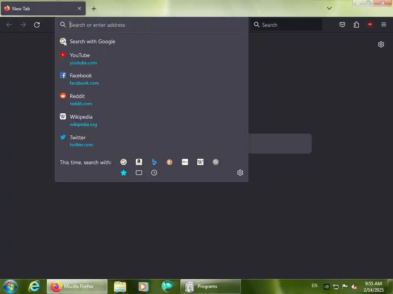Image resolution: width=393 pixels, height=294 pixels.
Task: Search in open Tabs icon
Action: tap(139, 173)
